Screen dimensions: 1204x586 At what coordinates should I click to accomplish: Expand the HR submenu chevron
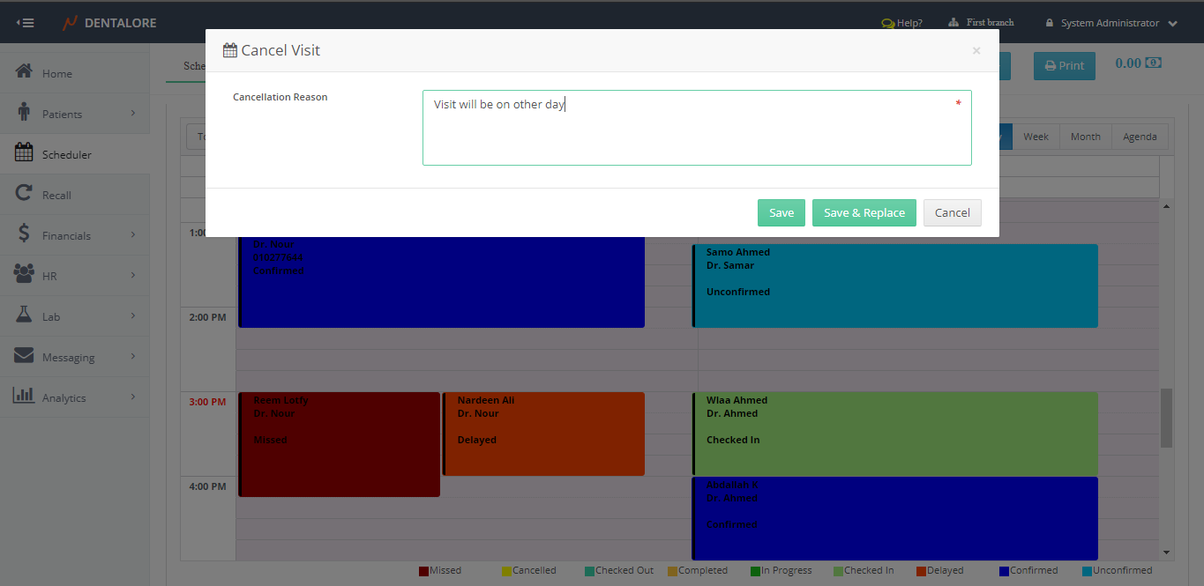point(133,275)
